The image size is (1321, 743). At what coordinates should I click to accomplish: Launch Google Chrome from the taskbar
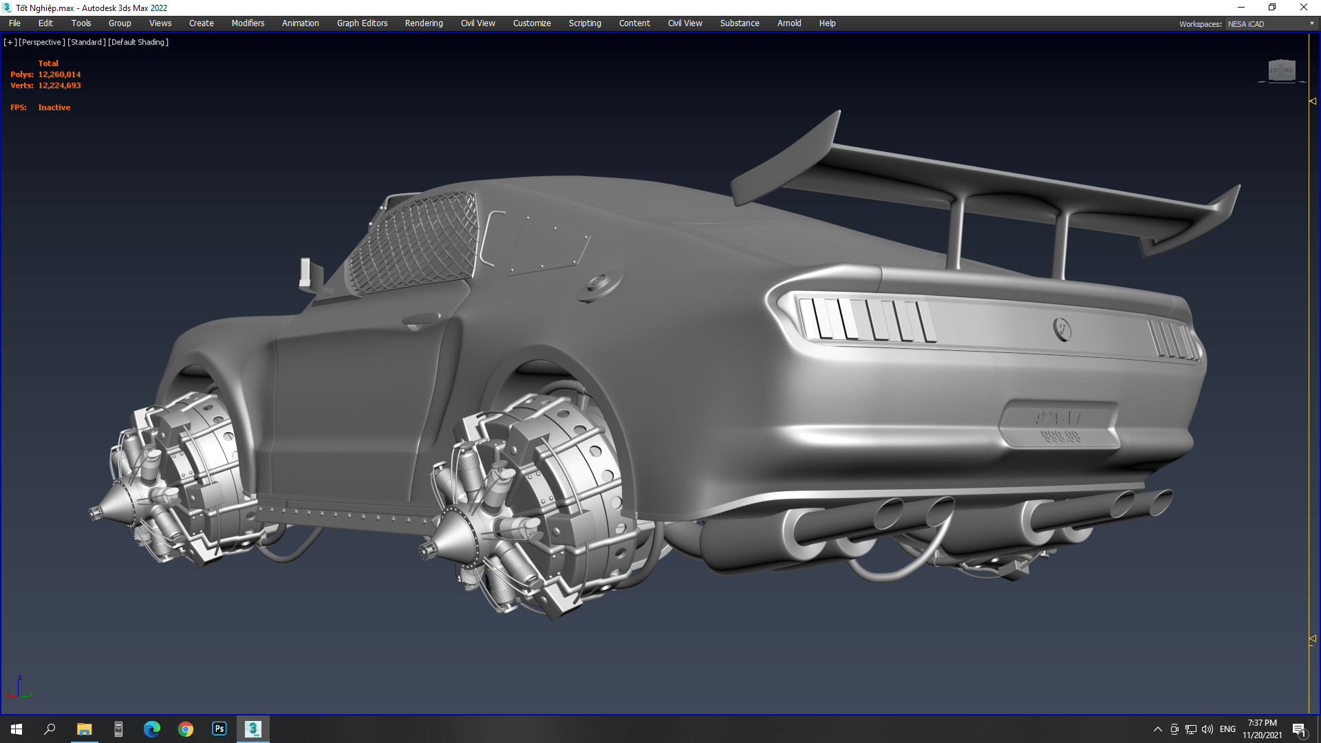pyautogui.click(x=186, y=729)
